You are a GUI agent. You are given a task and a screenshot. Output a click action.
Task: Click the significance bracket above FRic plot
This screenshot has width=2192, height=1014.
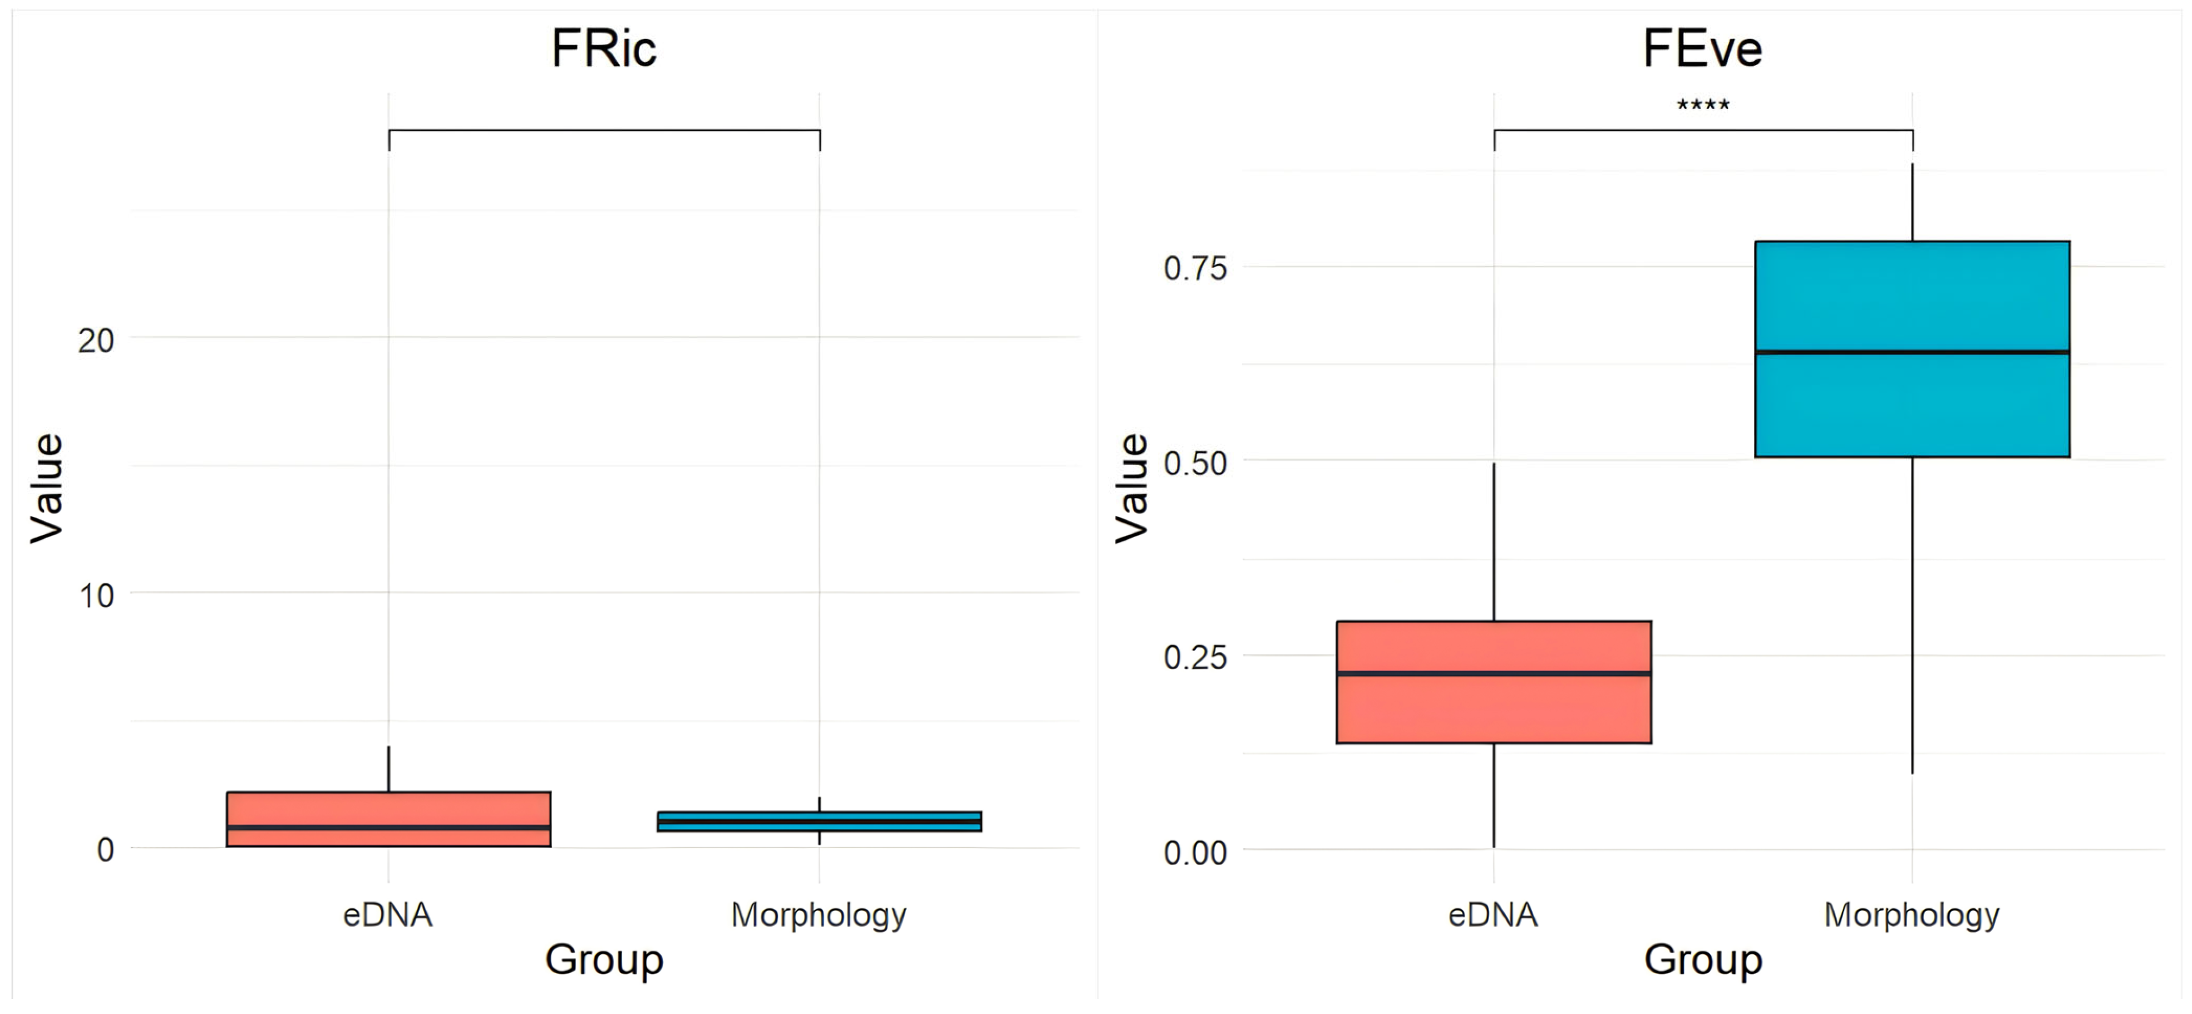604,130
